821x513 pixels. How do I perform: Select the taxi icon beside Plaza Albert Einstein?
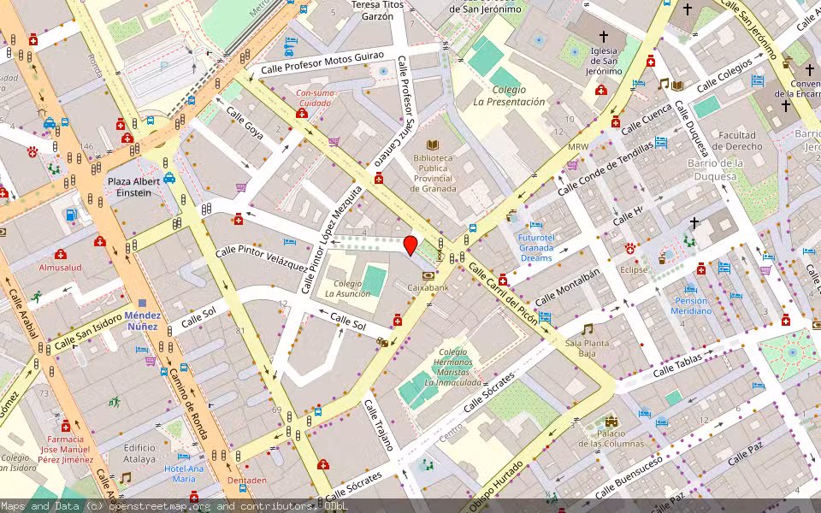(169, 178)
